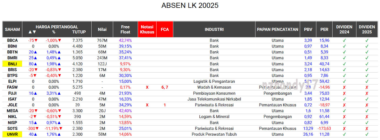380x140 pixels.
Task: Click the yellow highlighted UNVR ticker
Action: tap(12, 134)
